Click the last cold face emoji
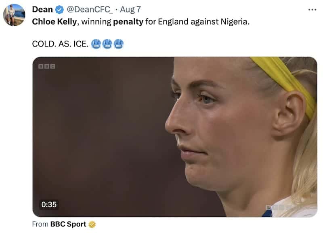 pyautogui.click(x=118, y=44)
